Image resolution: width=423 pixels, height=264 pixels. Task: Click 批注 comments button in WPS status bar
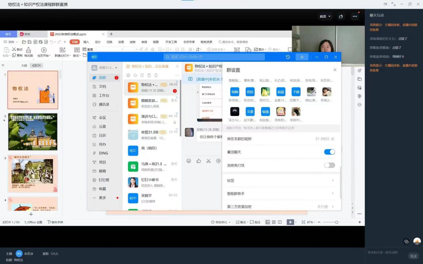pyautogui.click(x=255, y=222)
